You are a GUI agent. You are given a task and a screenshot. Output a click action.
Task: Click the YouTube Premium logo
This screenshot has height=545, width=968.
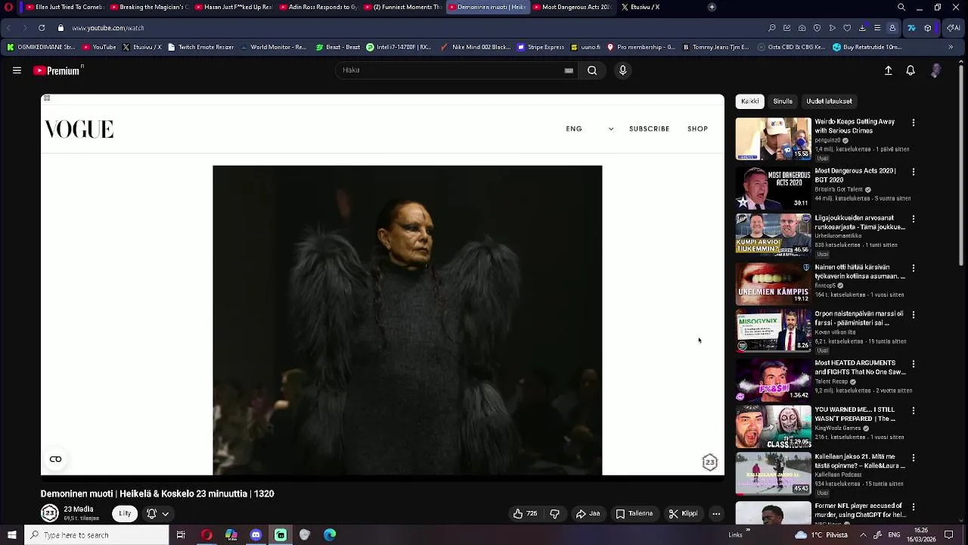pyautogui.click(x=58, y=70)
